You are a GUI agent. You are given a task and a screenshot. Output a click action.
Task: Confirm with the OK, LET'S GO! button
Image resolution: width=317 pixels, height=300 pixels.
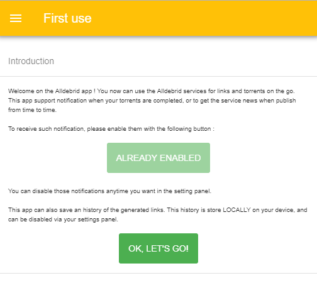[158, 248]
